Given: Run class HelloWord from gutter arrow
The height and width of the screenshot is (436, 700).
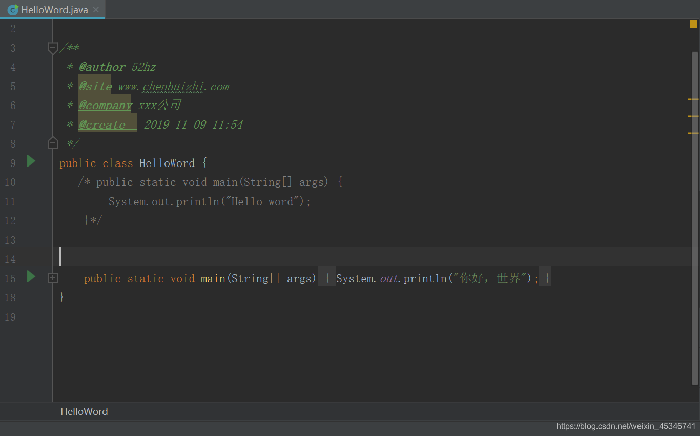Looking at the screenshot, I should (x=31, y=162).
